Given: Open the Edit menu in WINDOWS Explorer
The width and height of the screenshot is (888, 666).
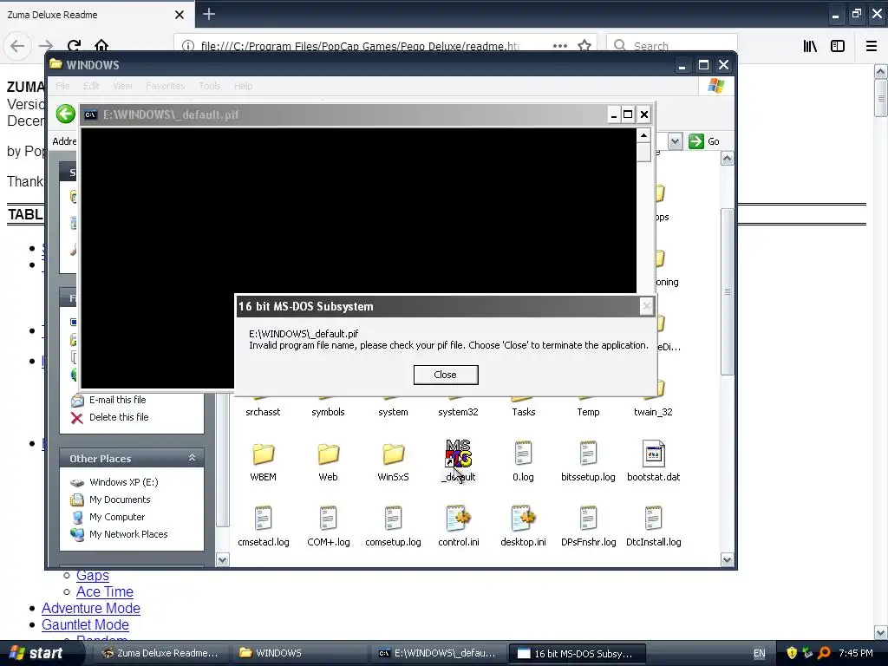Looking at the screenshot, I should click(x=91, y=86).
